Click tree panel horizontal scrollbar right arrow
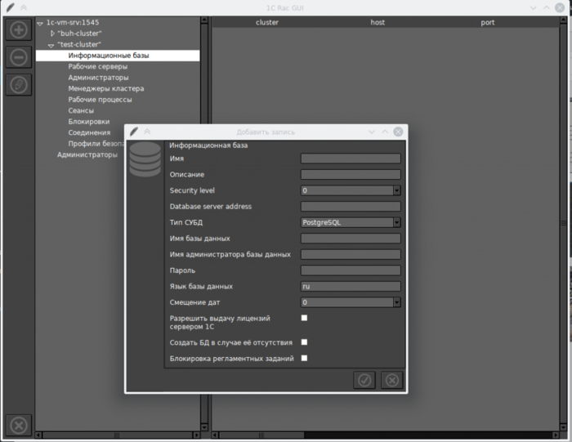This screenshot has width=572, height=442. pyautogui.click(x=197, y=435)
